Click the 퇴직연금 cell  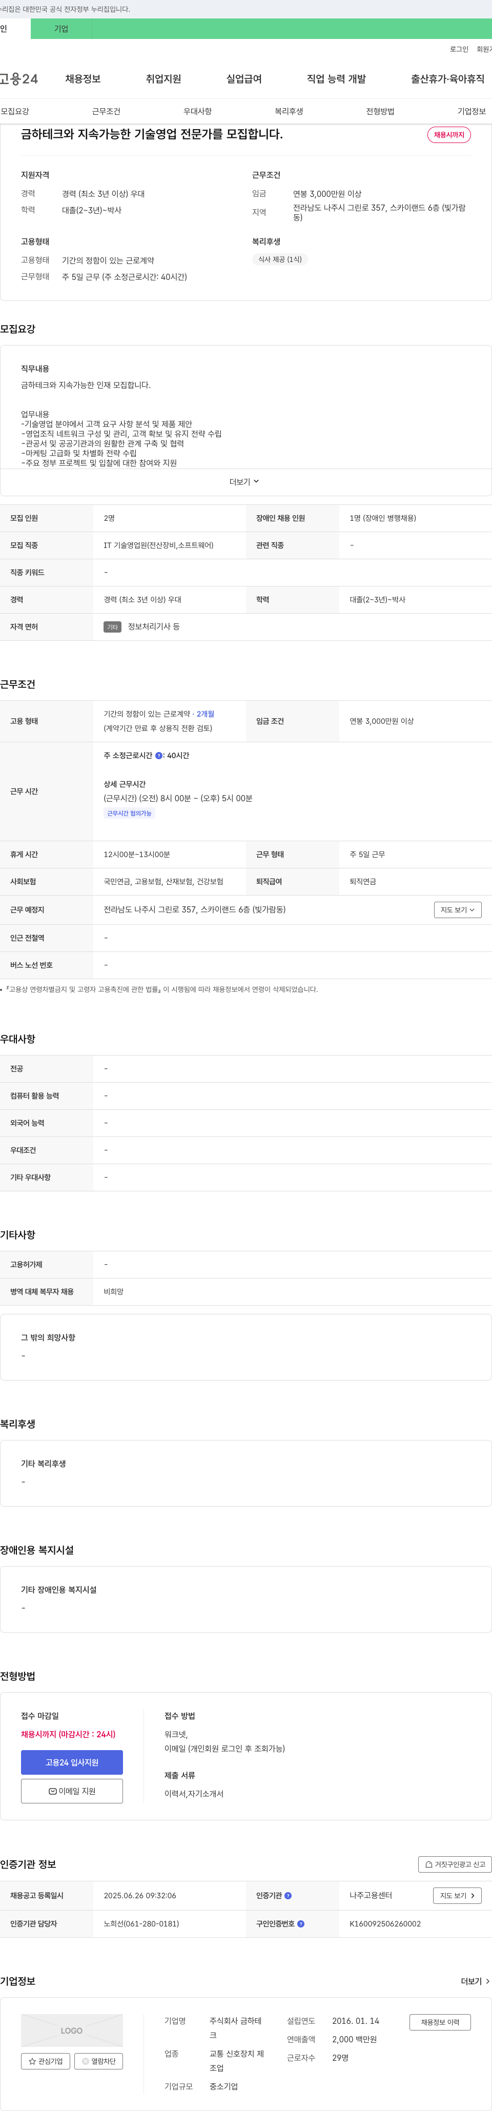click(x=363, y=882)
